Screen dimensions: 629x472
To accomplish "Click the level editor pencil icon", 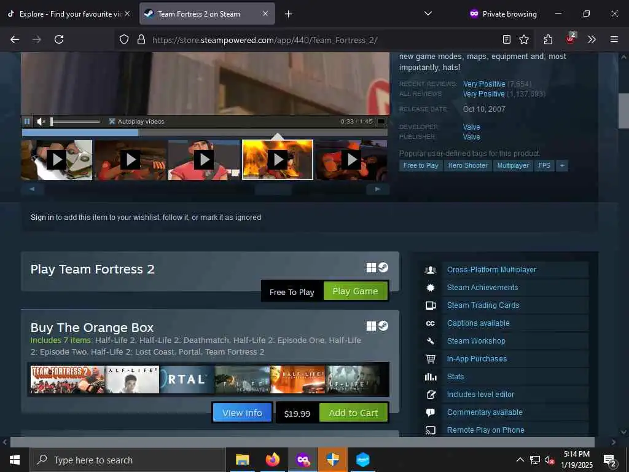I will (x=431, y=394).
